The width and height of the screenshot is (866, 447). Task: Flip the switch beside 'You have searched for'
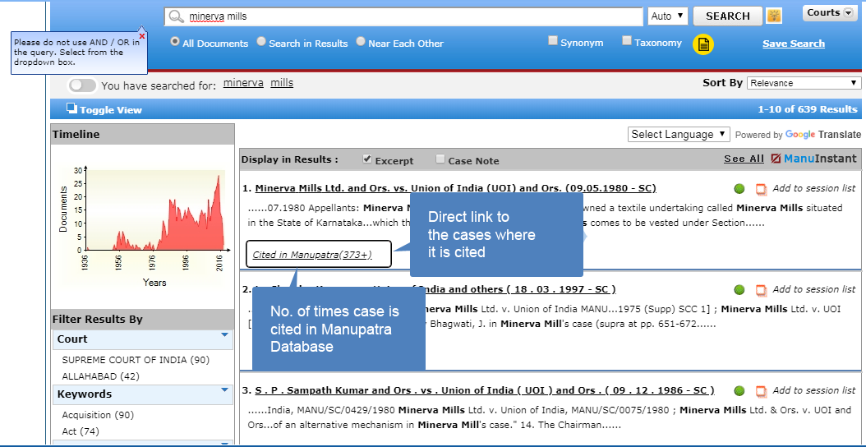(82, 85)
